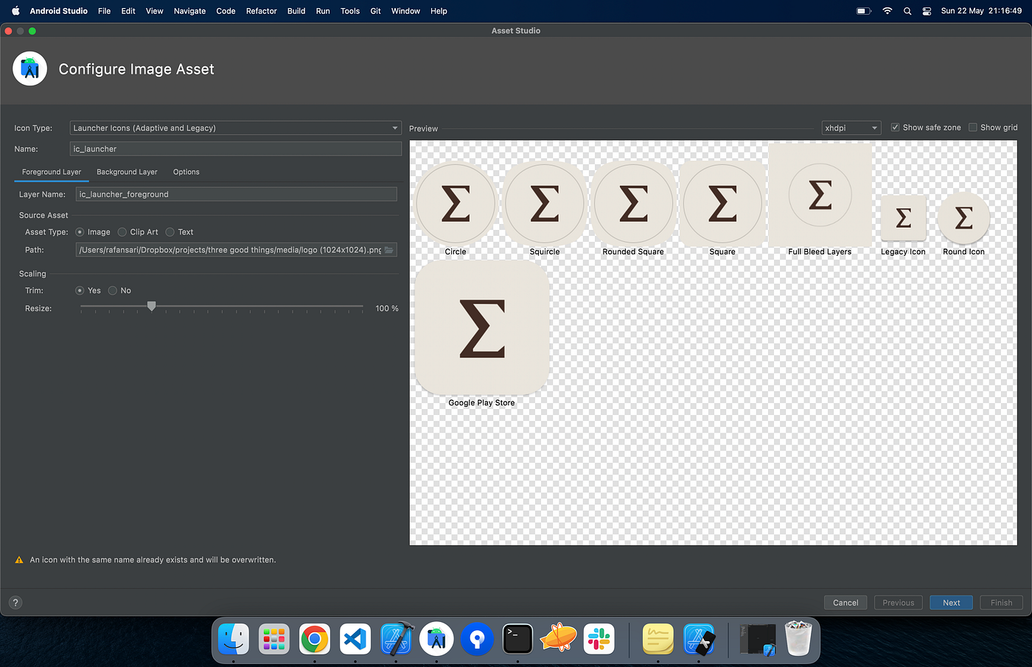
Task: Open Terminal from the dock
Action: tap(517, 638)
